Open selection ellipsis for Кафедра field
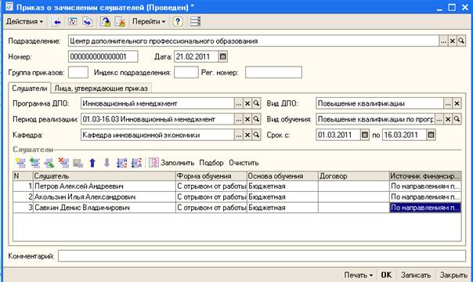This screenshot has height=282, width=473. 238,135
